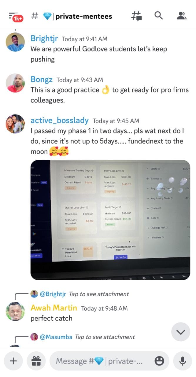Open the gift icon button
This screenshot has height=377, width=196.
36,361
